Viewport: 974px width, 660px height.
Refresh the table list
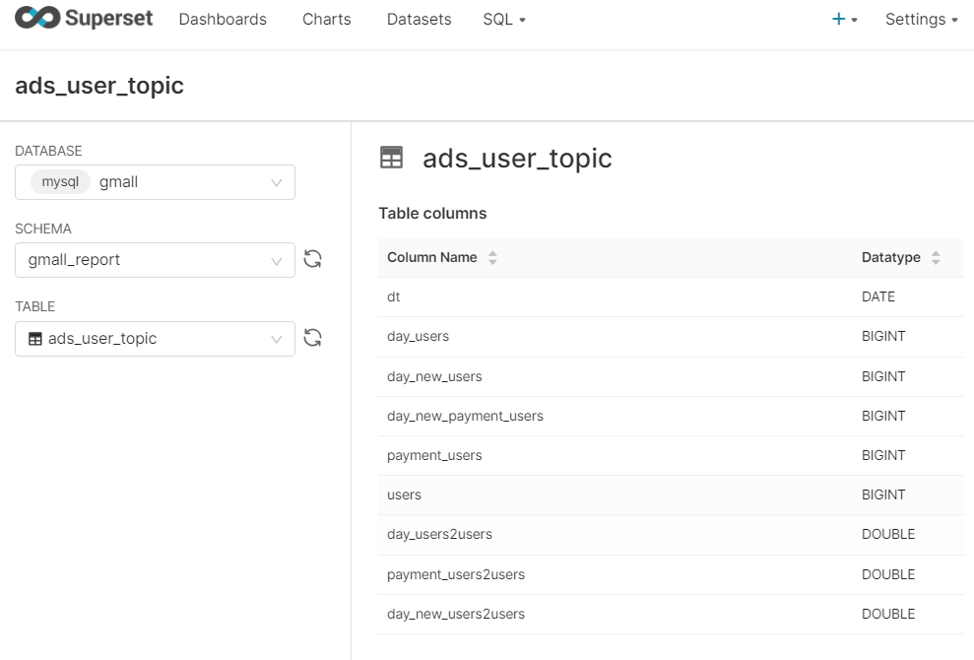click(x=312, y=338)
